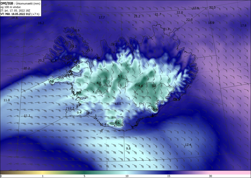Select the 4.7 value label
Screen dimensions: 251x178
99,83
